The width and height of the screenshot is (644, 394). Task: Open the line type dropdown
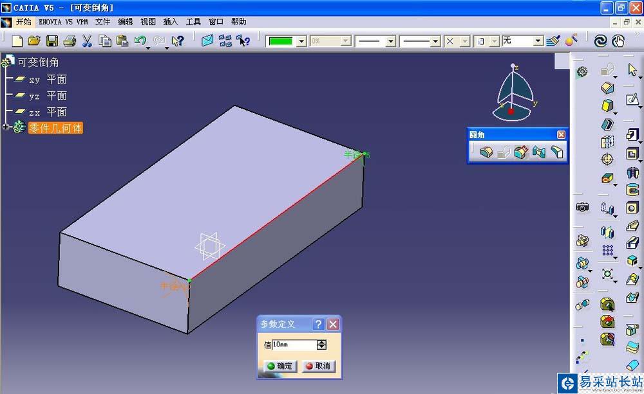coord(435,41)
